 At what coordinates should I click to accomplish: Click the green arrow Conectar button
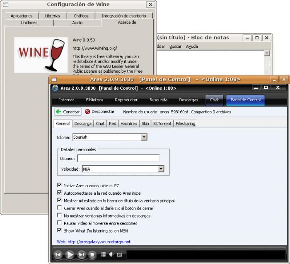(x=68, y=112)
